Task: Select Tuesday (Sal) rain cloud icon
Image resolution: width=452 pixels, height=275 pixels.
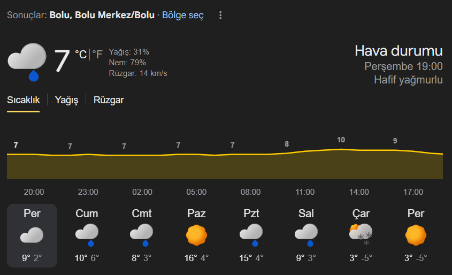Action: click(x=306, y=234)
